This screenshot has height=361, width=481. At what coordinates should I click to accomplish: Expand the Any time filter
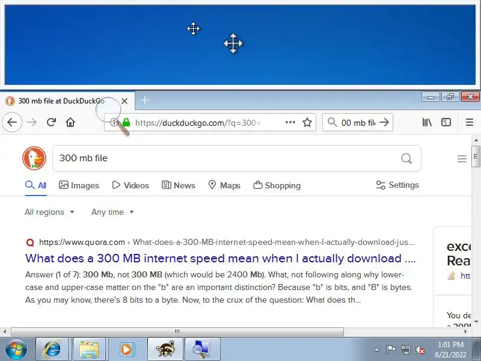112,212
